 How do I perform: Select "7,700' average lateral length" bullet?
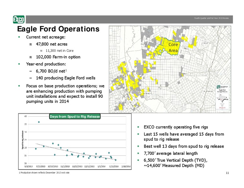(x=171, y=154)
